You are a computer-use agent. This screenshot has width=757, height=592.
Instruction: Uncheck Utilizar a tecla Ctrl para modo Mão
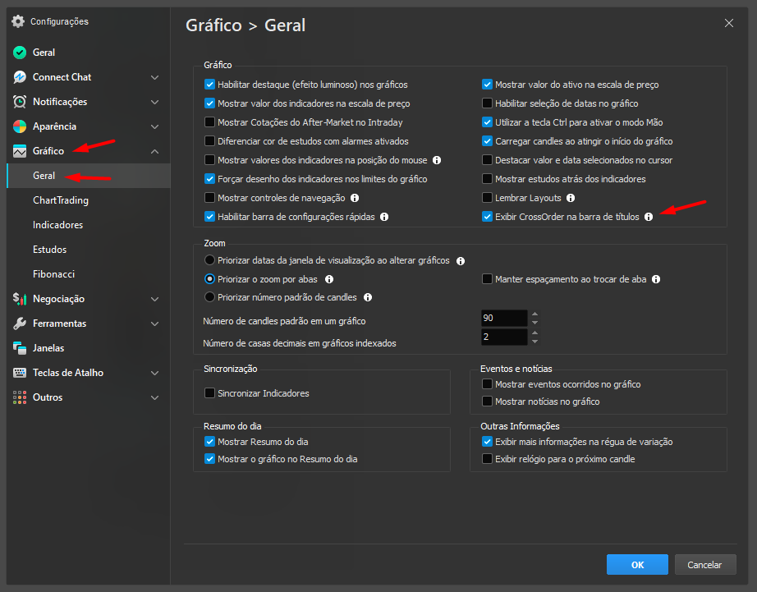487,122
